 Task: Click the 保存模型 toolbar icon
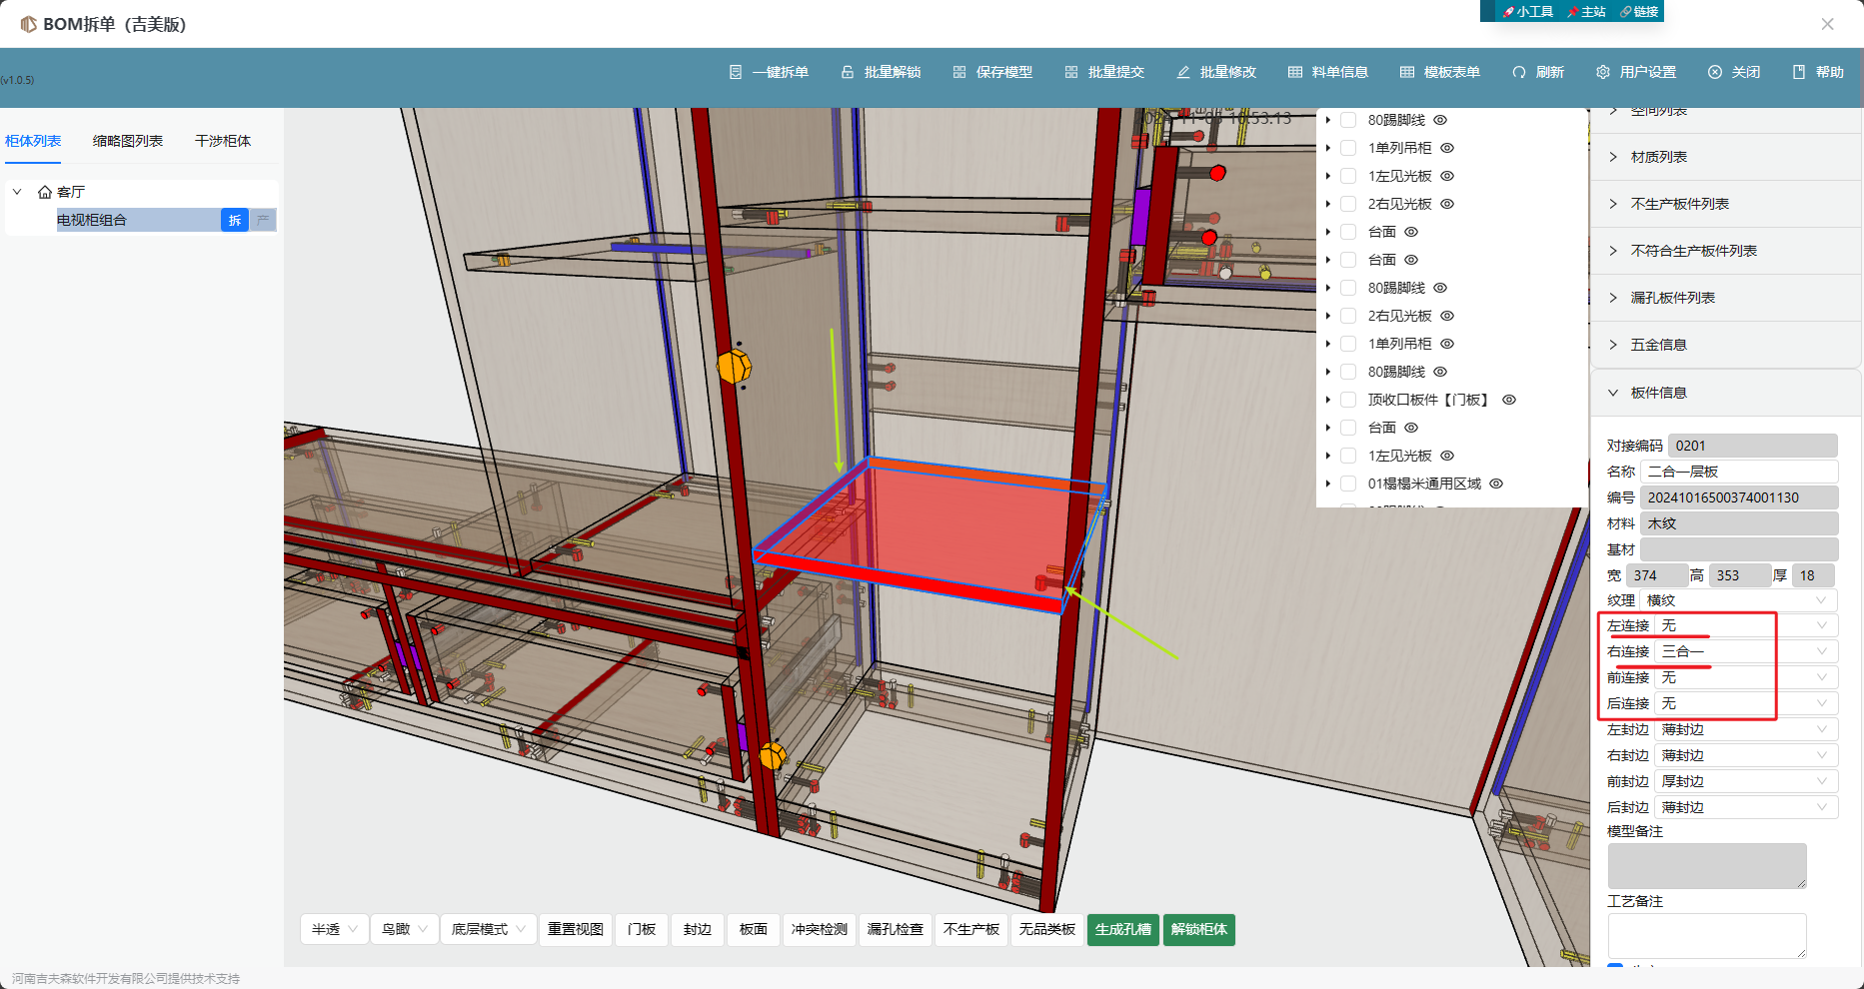coord(959,72)
